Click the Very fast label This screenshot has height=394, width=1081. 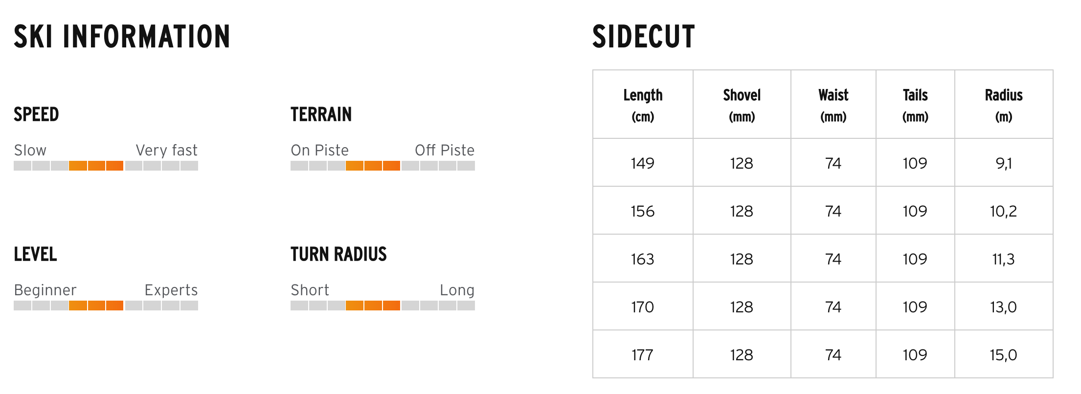[166, 150]
